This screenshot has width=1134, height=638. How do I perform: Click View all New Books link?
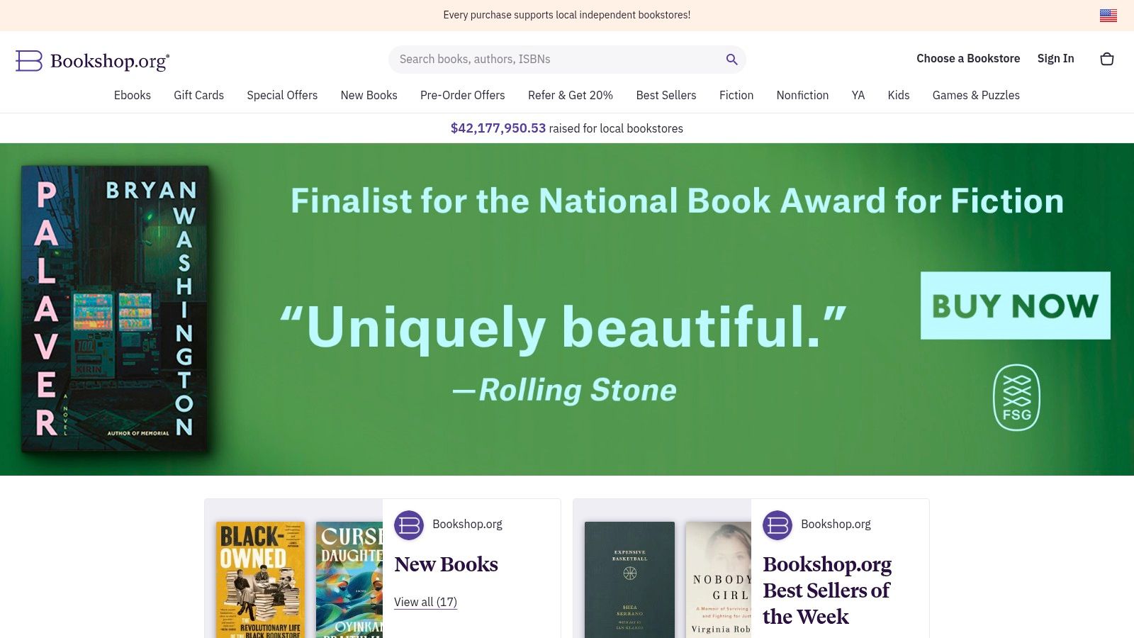click(425, 602)
